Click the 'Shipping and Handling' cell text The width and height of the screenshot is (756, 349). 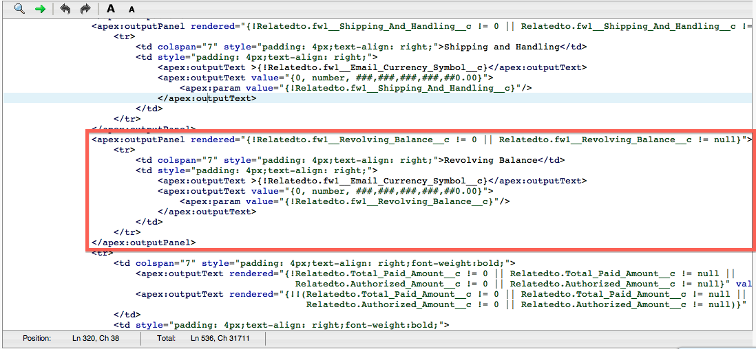[503, 47]
